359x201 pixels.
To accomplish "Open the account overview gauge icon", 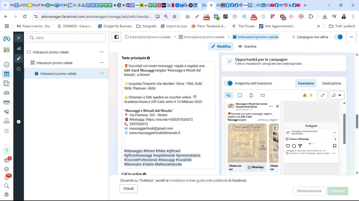I will pyautogui.click(x=7, y=65).
